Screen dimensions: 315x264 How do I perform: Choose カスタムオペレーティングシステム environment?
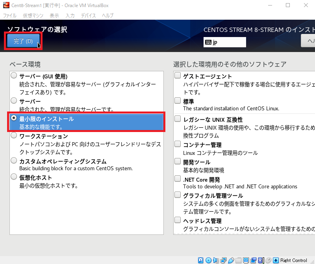tap(14, 160)
